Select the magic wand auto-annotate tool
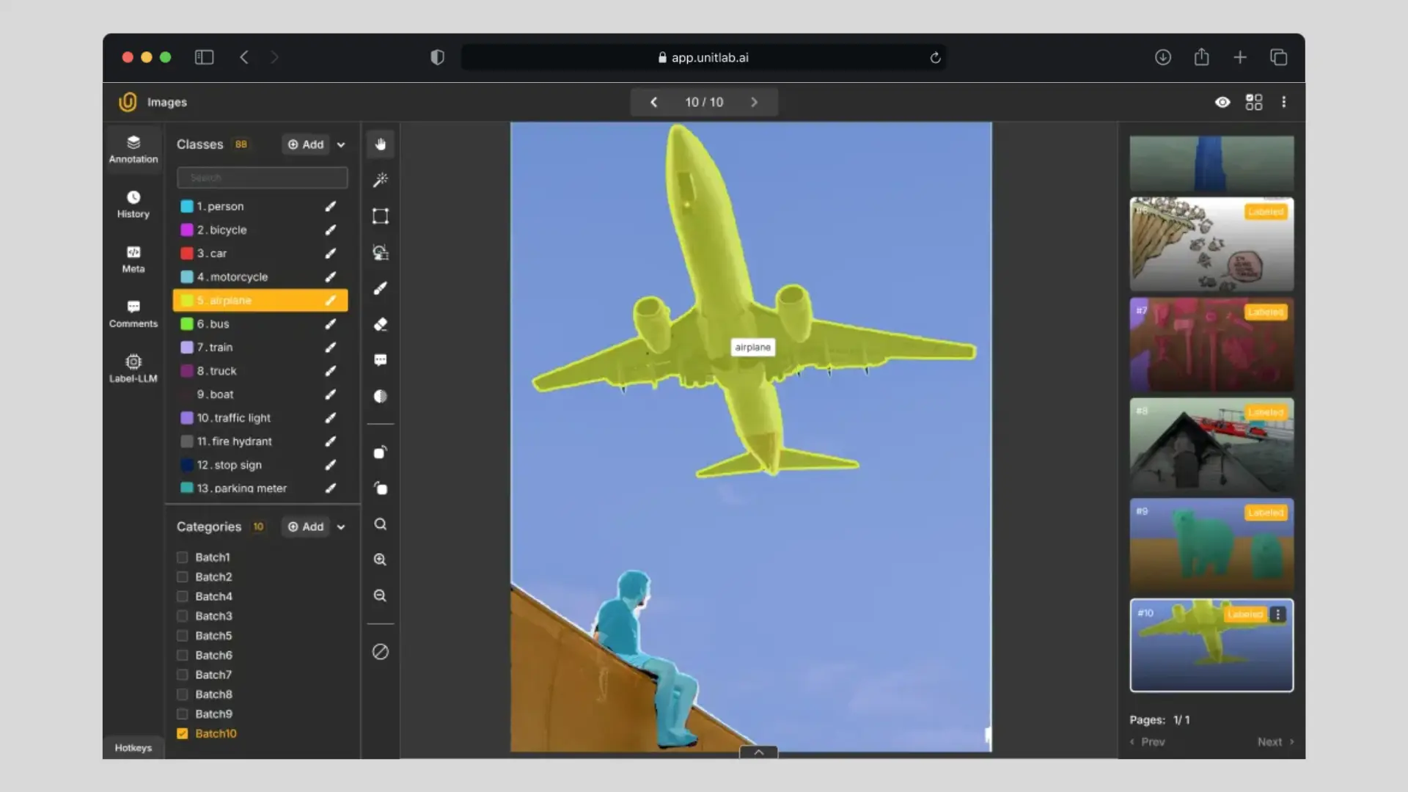This screenshot has width=1408, height=792. pos(380,180)
